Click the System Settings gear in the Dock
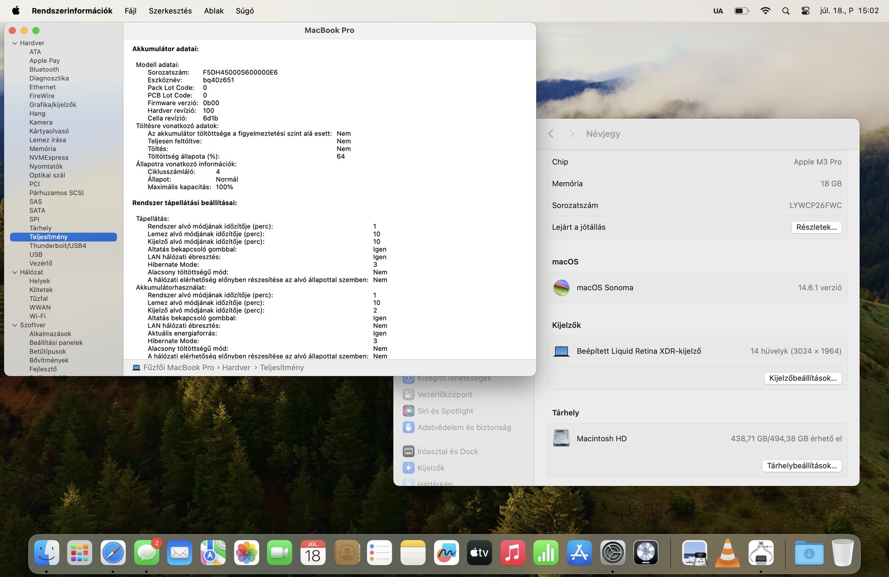 coord(613,552)
